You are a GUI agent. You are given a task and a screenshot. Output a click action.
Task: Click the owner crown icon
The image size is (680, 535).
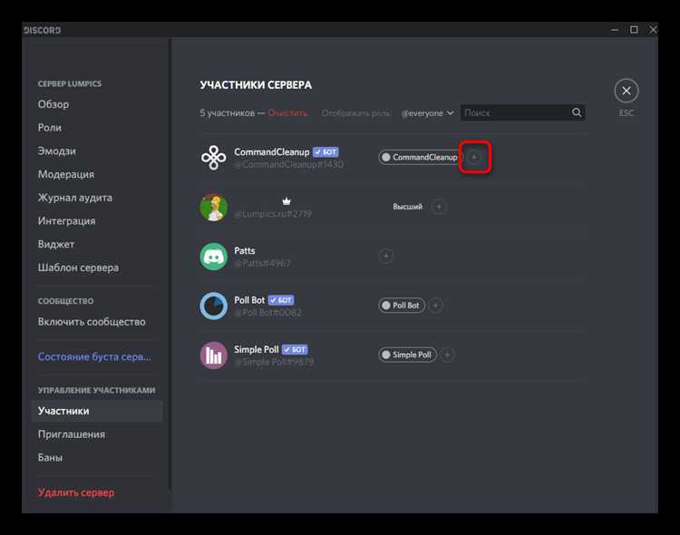287,201
